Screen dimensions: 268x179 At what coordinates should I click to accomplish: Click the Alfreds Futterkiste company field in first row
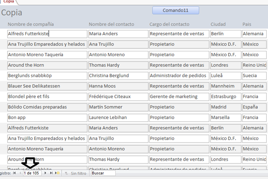pos(47,33)
